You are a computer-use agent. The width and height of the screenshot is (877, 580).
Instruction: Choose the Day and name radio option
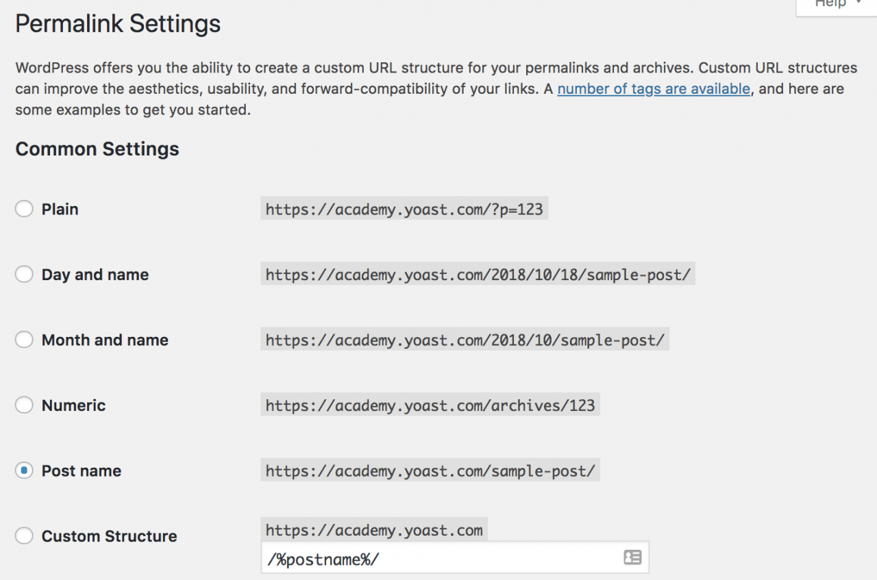(24, 275)
